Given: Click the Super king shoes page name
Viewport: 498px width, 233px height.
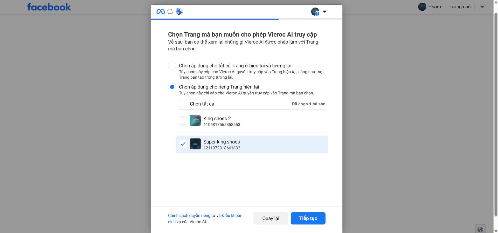Looking at the screenshot, I should 222,142.
